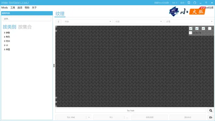The image size is (215, 121).
Task: Uncheck the G channel checkbox
Action: pyautogui.click(x=197, y=28)
